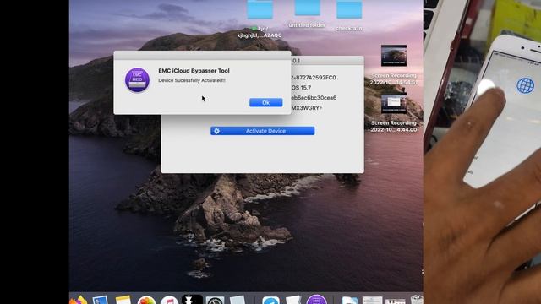Viewport: 541px width, 304px height.
Task: Open Chess from the dock
Action: [x=192, y=299]
